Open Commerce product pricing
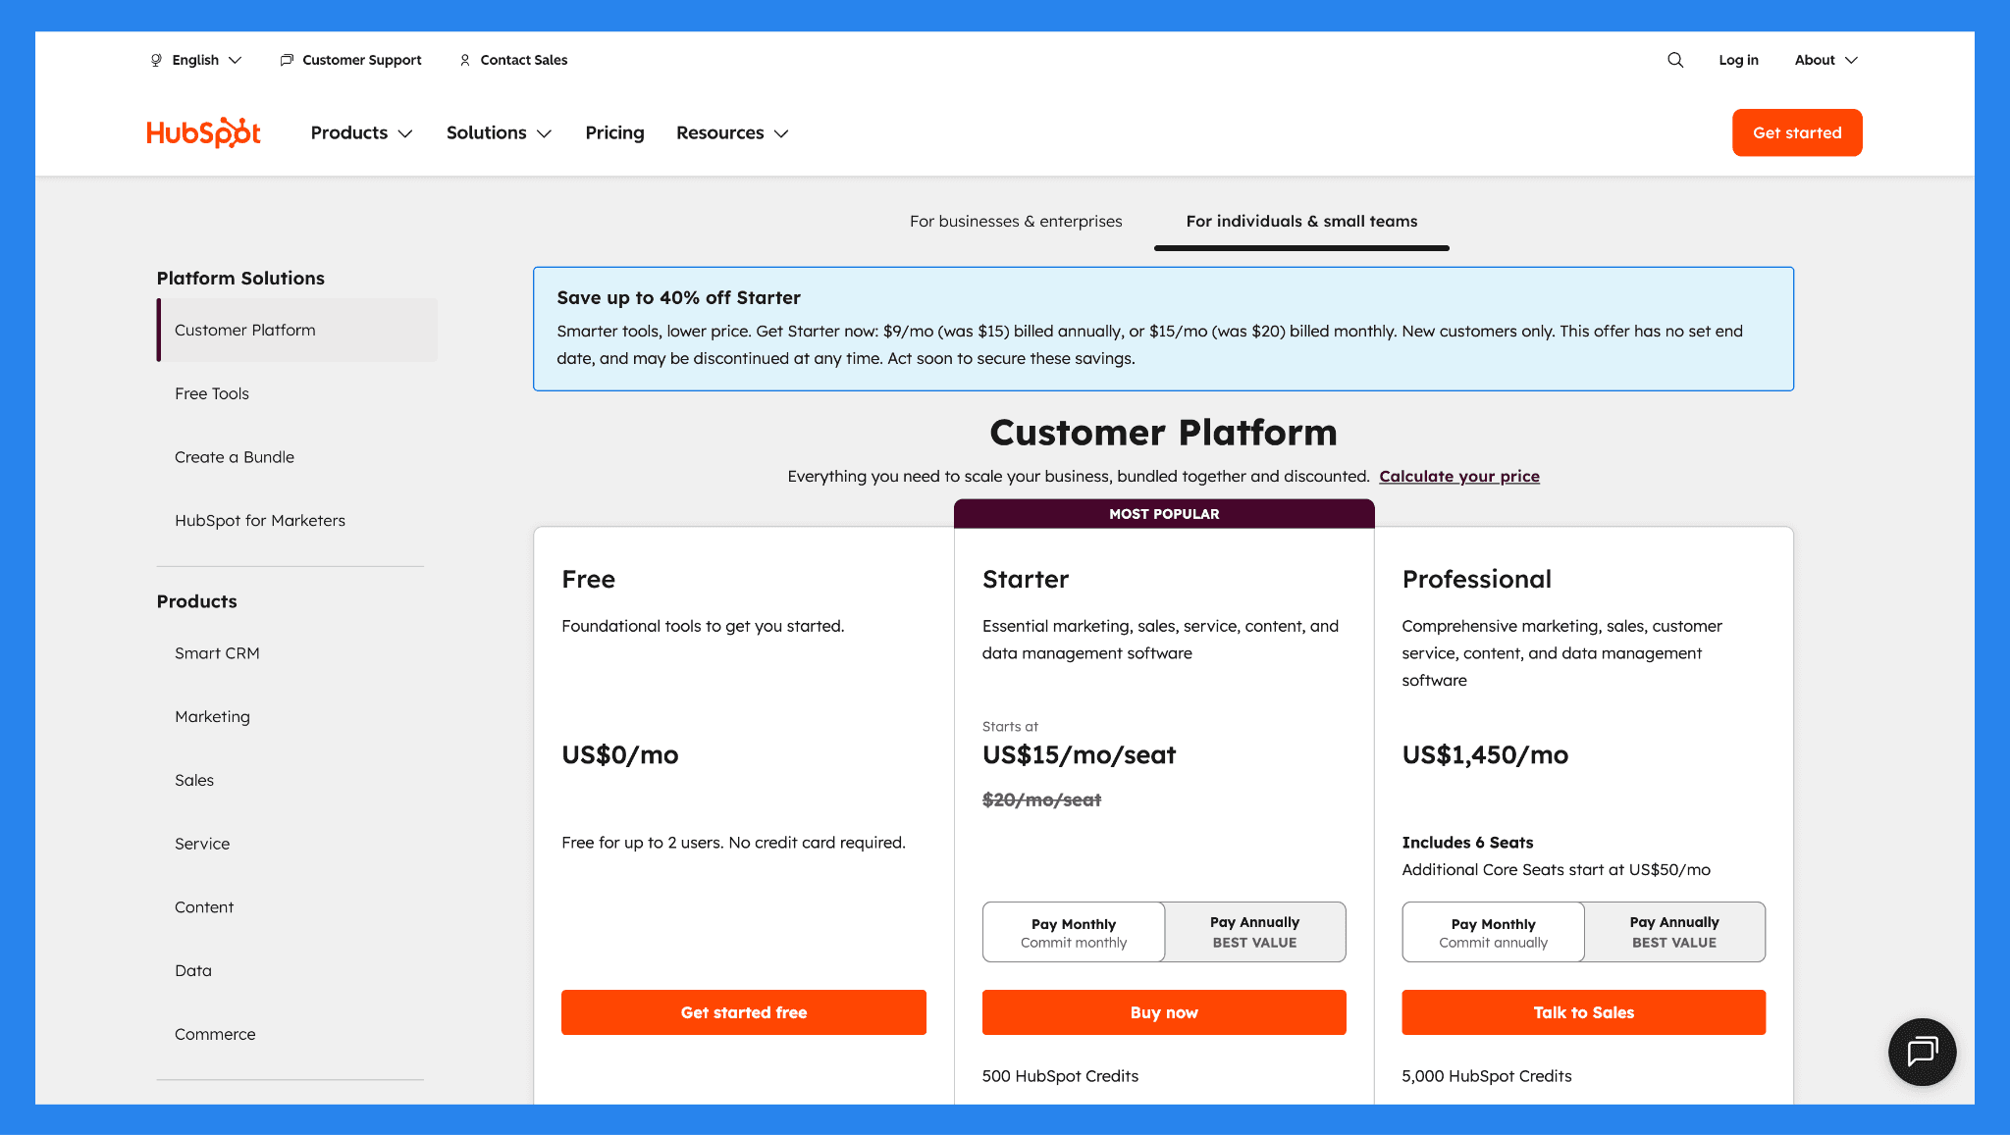Screen dimensions: 2010x1135 215,1034
